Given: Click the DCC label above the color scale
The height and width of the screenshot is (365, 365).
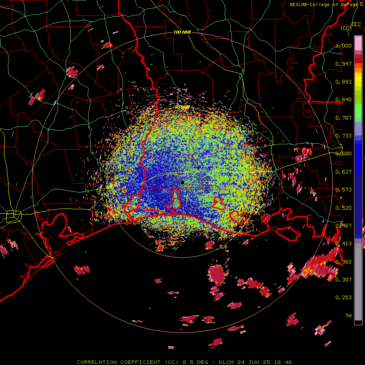Looking at the screenshot, I should tap(356, 24).
